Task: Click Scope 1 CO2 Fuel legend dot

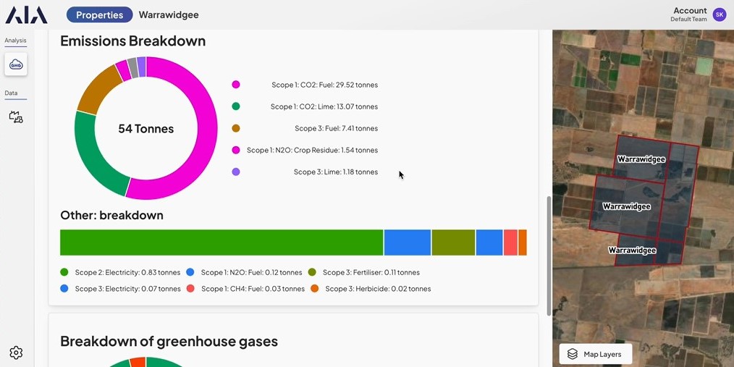Action: [x=236, y=85]
